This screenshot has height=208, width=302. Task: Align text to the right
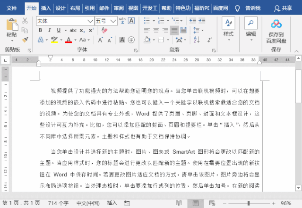165,30
